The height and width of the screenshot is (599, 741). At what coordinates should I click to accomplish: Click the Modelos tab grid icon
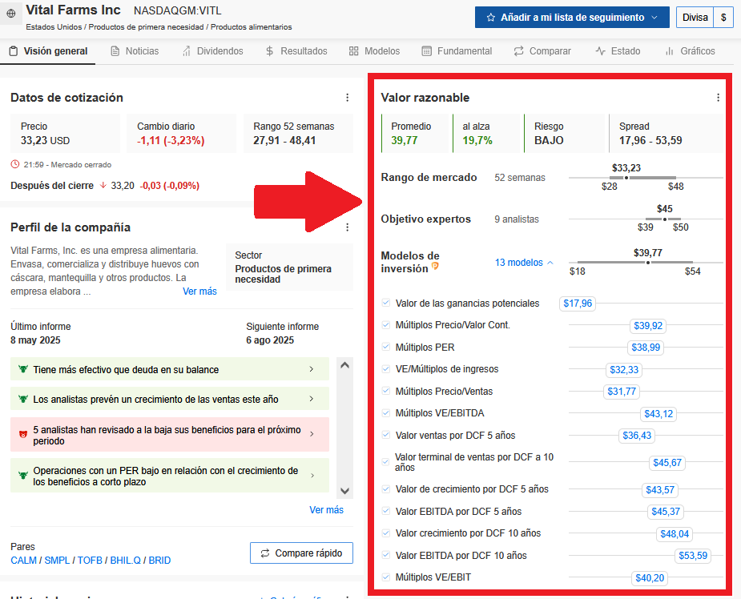tap(353, 51)
